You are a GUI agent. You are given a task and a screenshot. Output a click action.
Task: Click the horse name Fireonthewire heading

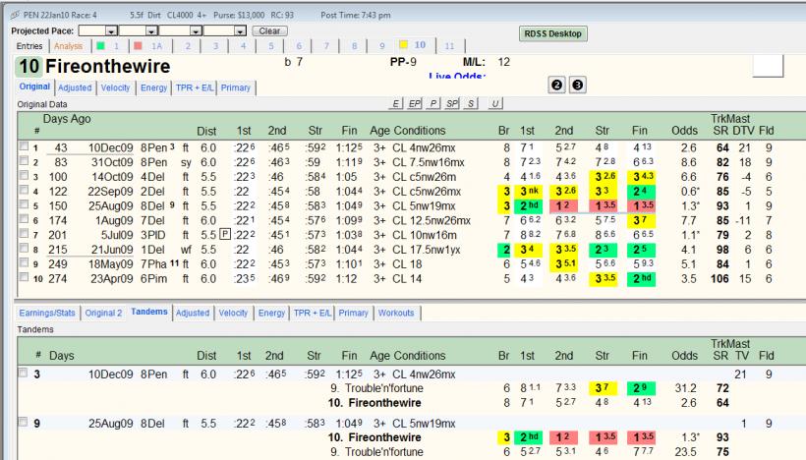[107, 66]
